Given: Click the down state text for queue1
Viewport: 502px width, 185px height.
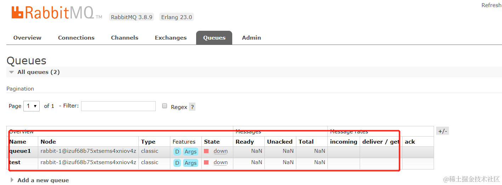Looking at the screenshot, I should pos(221,151).
